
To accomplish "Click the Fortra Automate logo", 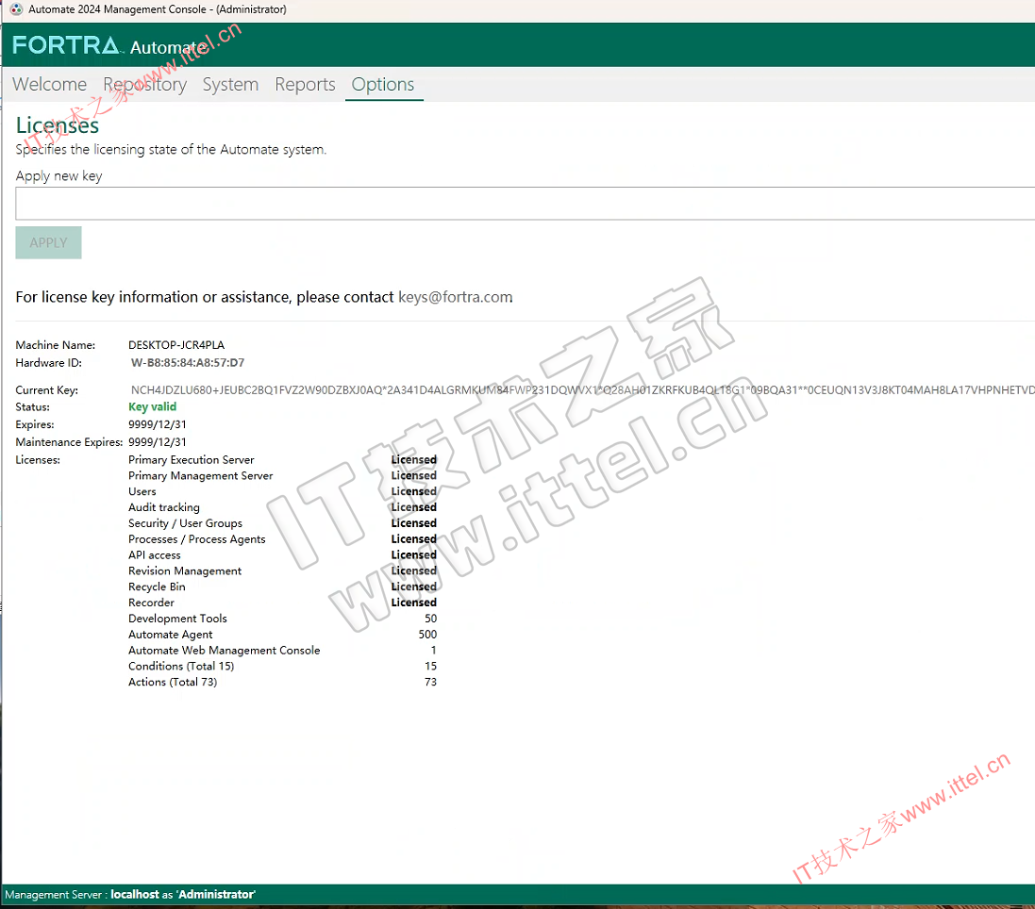I will [109, 45].
